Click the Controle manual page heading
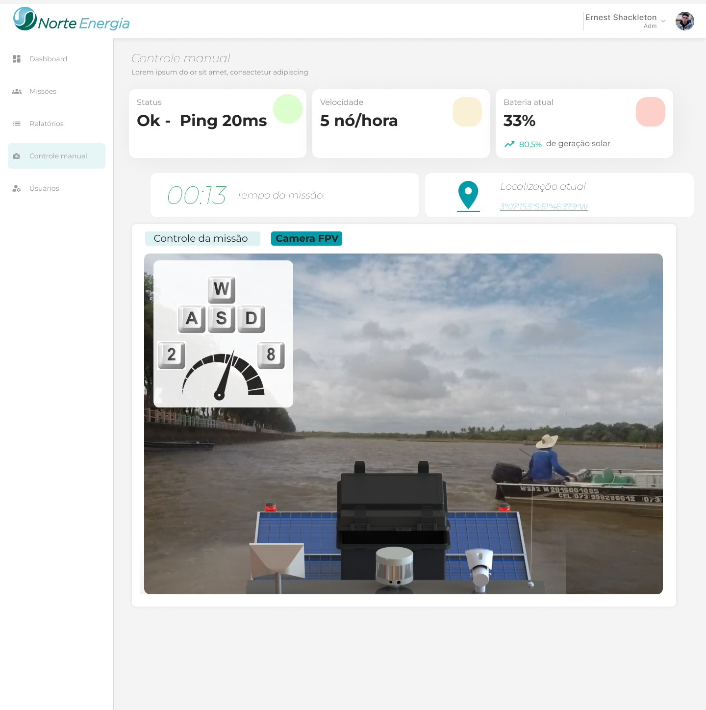 [181, 58]
